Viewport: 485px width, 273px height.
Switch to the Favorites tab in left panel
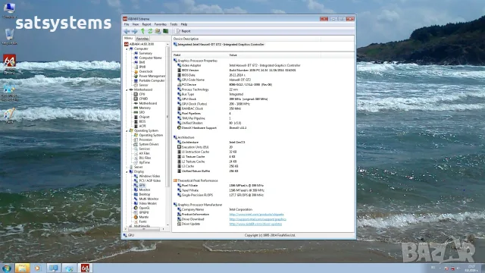(142, 39)
